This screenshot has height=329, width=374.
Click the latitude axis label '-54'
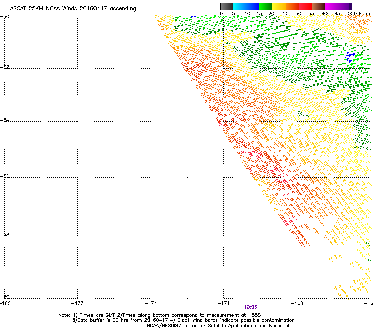pyautogui.click(x=5, y=120)
